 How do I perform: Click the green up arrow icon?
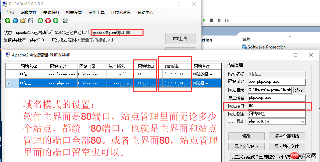[x=56, y=21]
